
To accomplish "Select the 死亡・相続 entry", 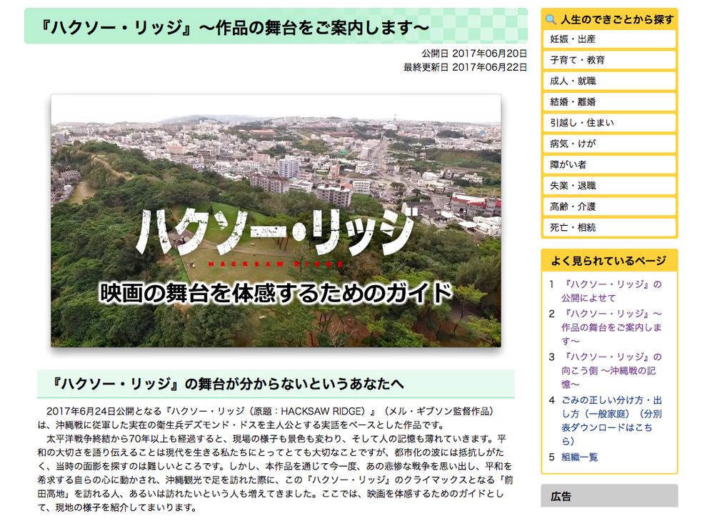I will coord(609,227).
